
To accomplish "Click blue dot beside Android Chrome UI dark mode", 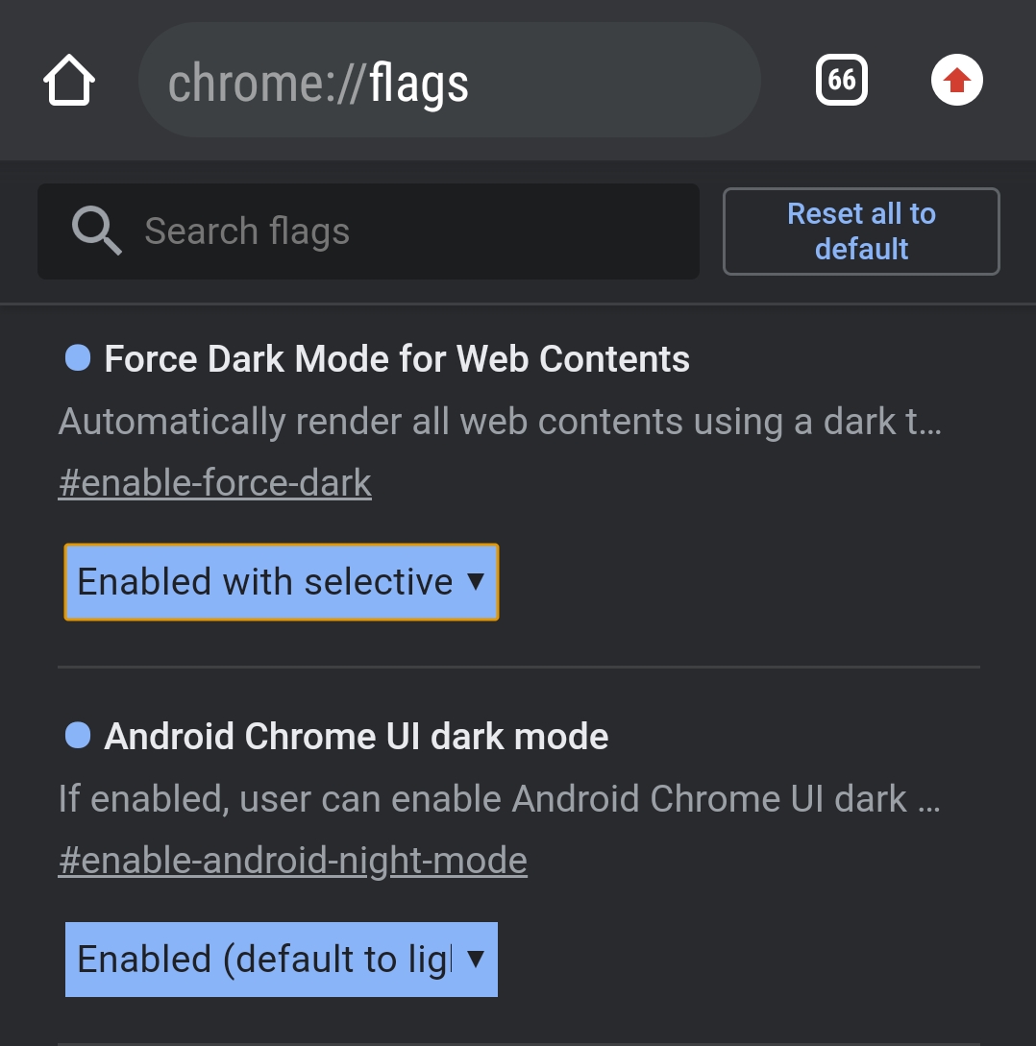I will pyautogui.click(x=77, y=737).
